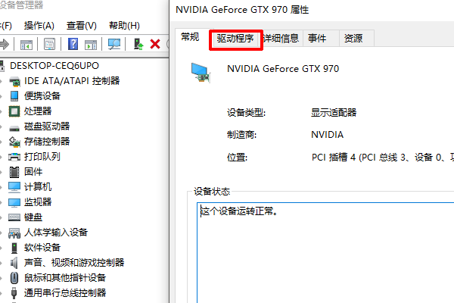Click the 位置: label

[237, 158]
